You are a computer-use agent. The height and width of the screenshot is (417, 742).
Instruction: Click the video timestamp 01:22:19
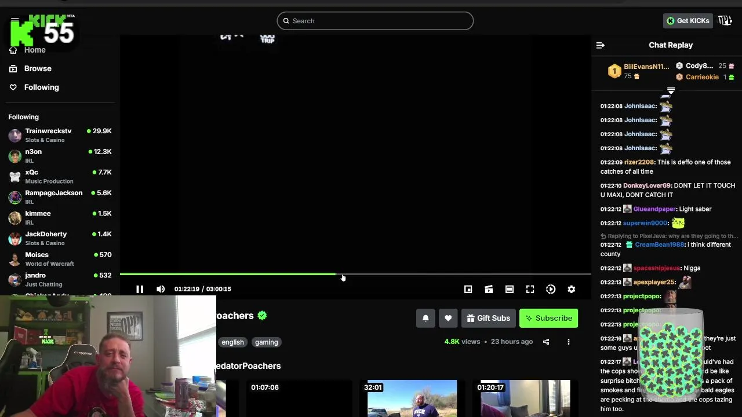click(x=187, y=289)
